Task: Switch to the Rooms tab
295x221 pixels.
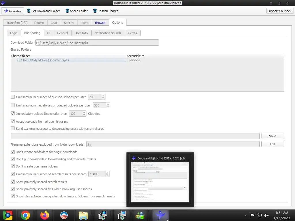Action: pos(39,23)
